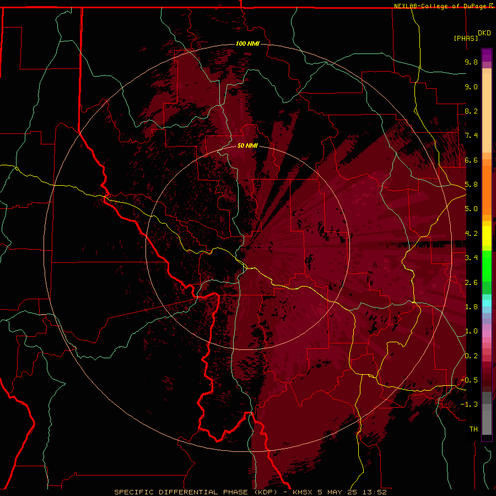Screen dimensions: 496x496
Task: Click the -0.5 scale value
Action: 469,380
